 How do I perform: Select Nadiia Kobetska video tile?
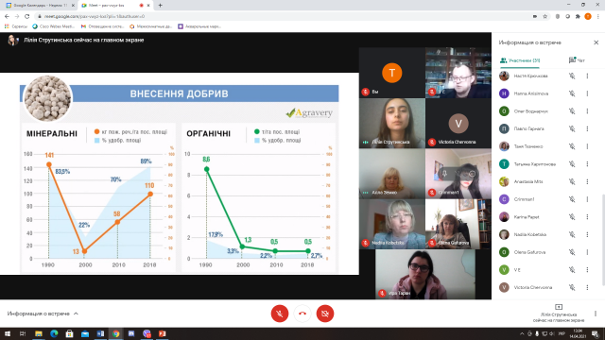392,224
